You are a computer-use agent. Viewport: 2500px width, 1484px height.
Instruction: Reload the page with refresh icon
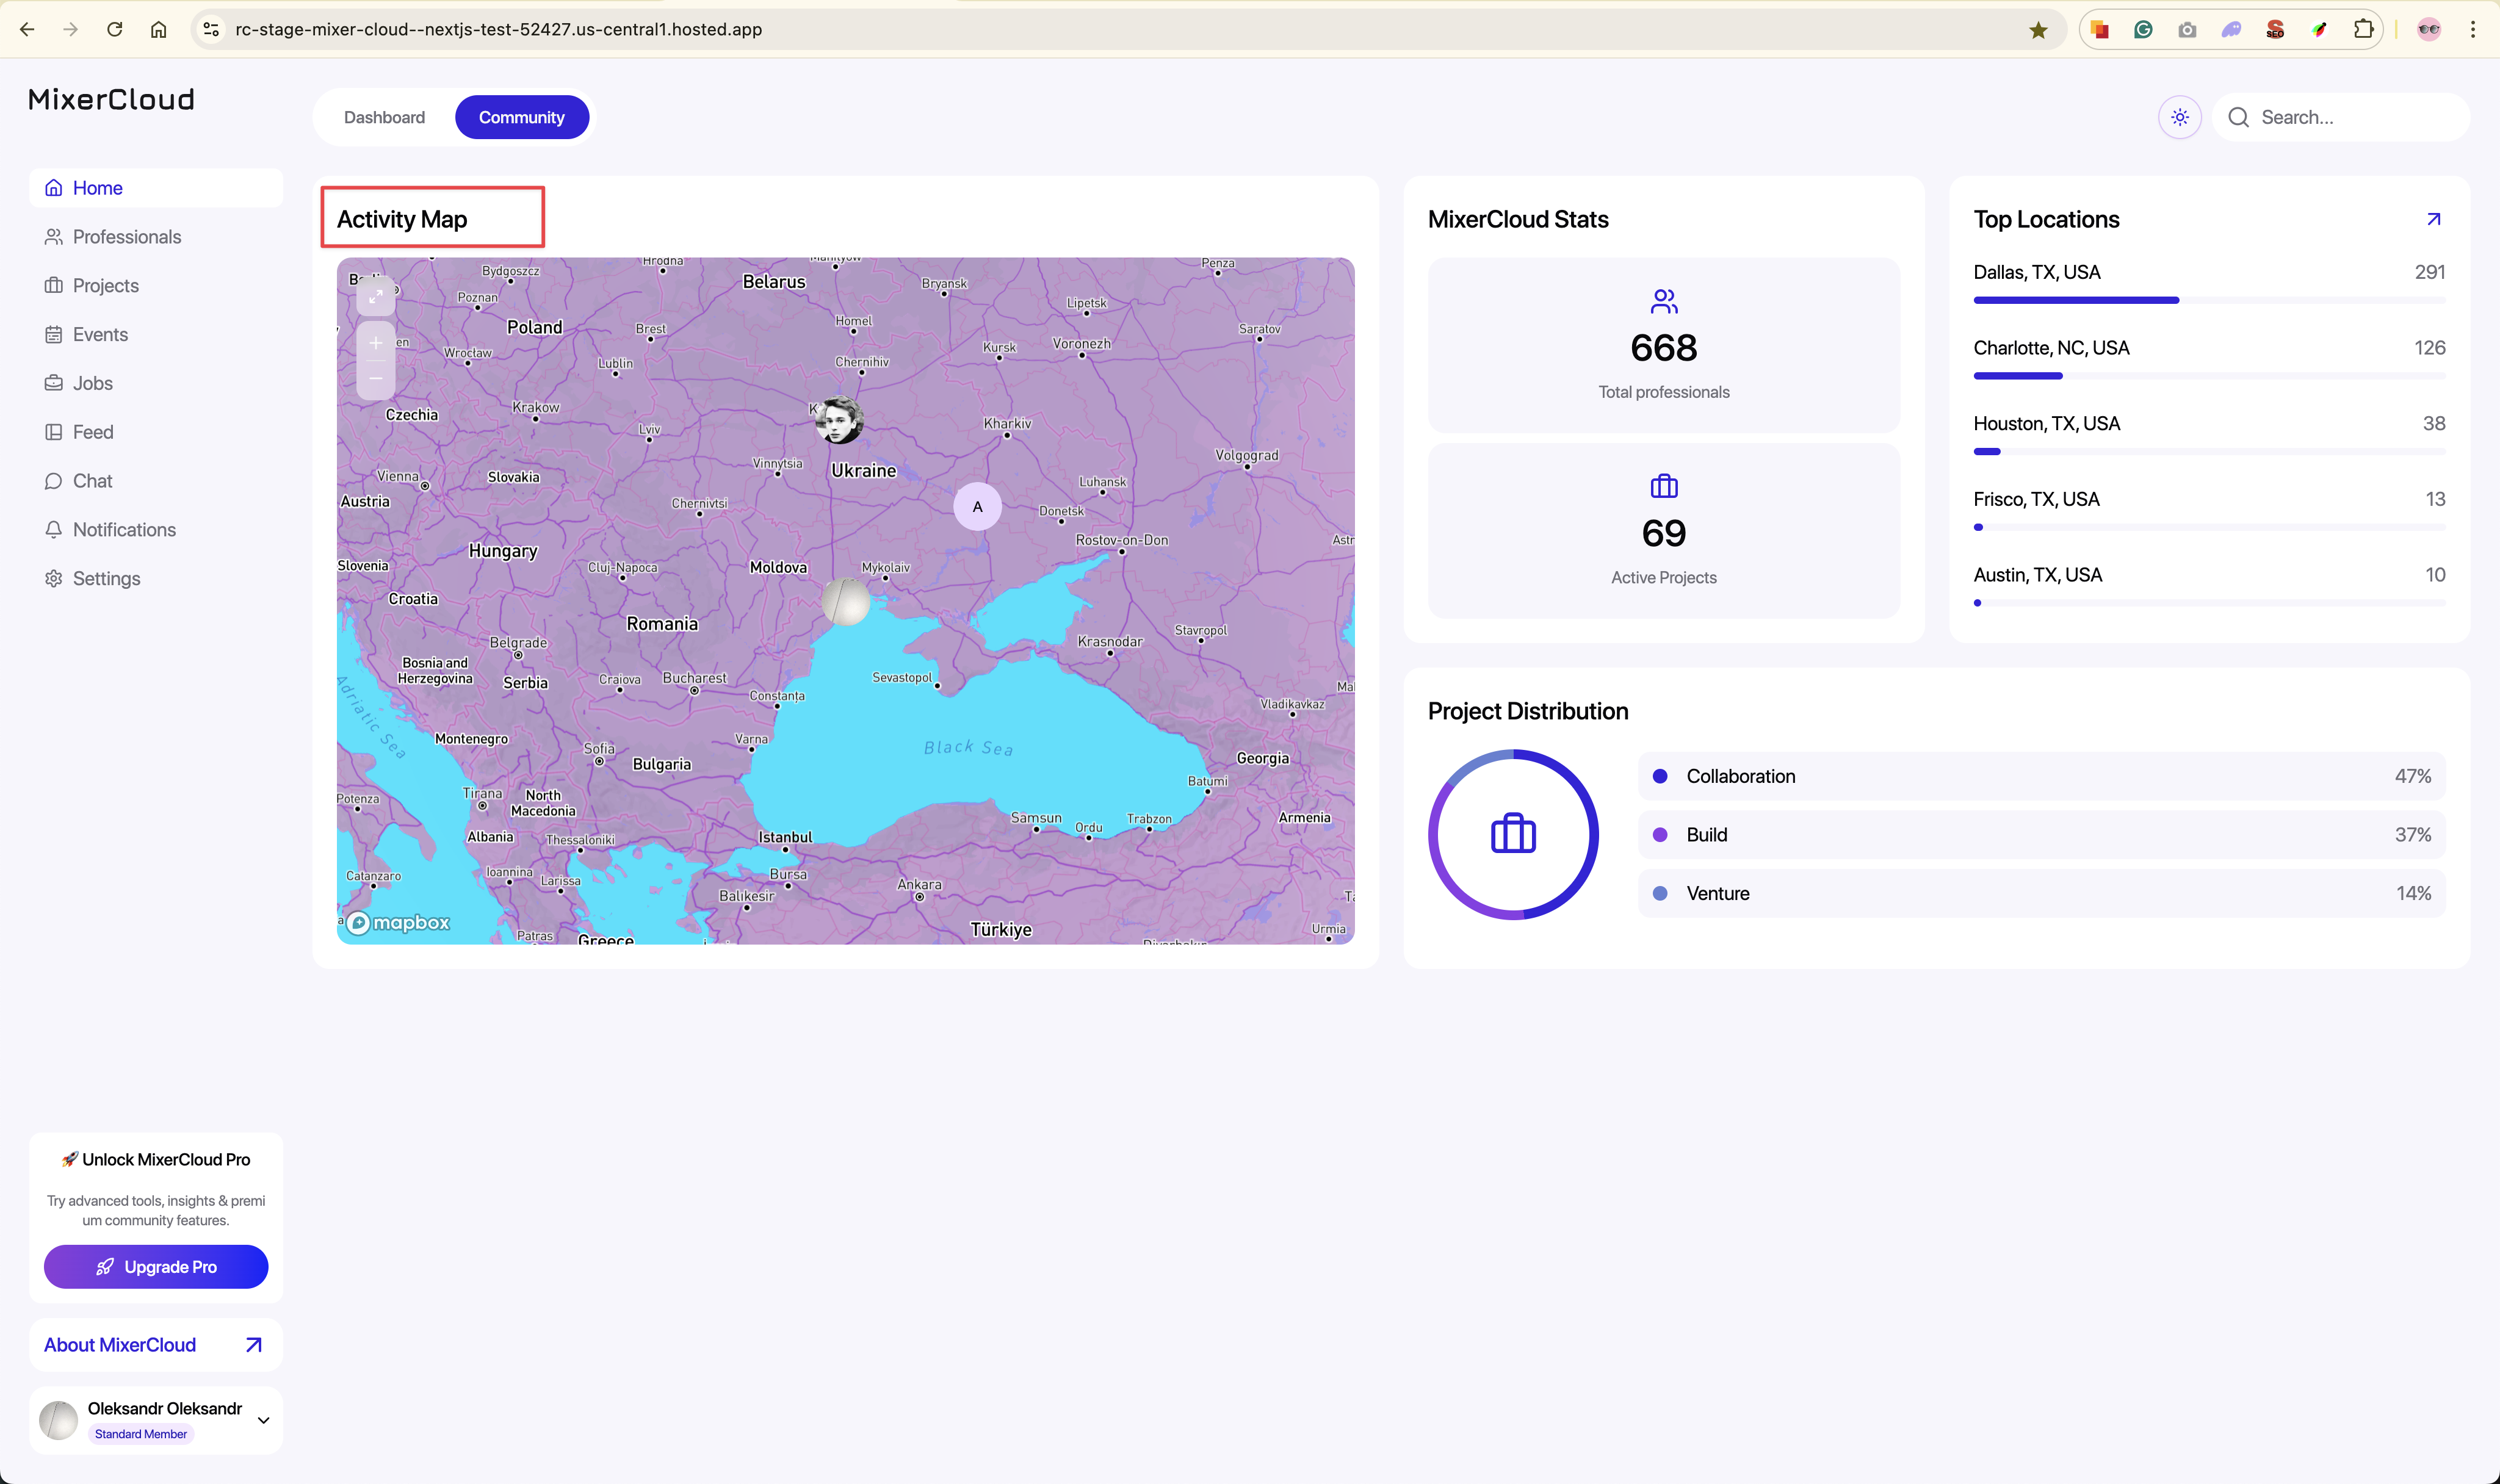coord(115,30)
